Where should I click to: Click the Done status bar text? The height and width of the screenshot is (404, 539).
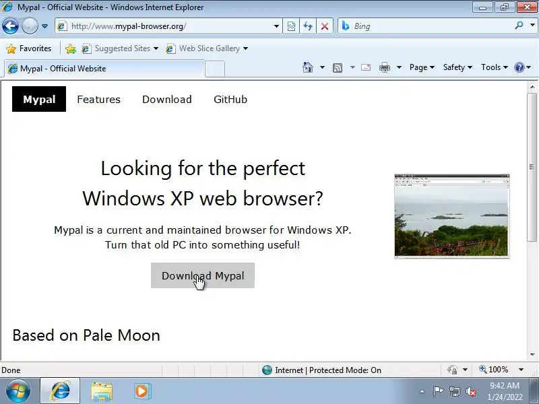[11, 370]
